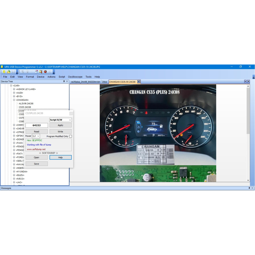255x255 pixels.
Task: Click the open file folder icon
Action: pos(9,72)
